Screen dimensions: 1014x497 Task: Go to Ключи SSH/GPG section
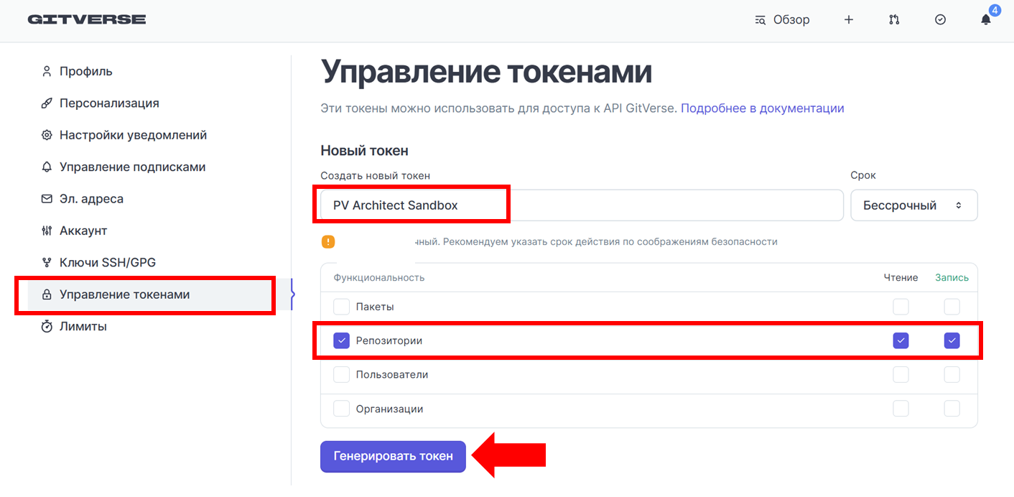pyautogui.click(x=107, y=262)
